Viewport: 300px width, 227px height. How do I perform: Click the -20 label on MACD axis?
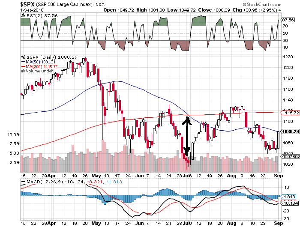pyautogui.click(x=286, y=211)
